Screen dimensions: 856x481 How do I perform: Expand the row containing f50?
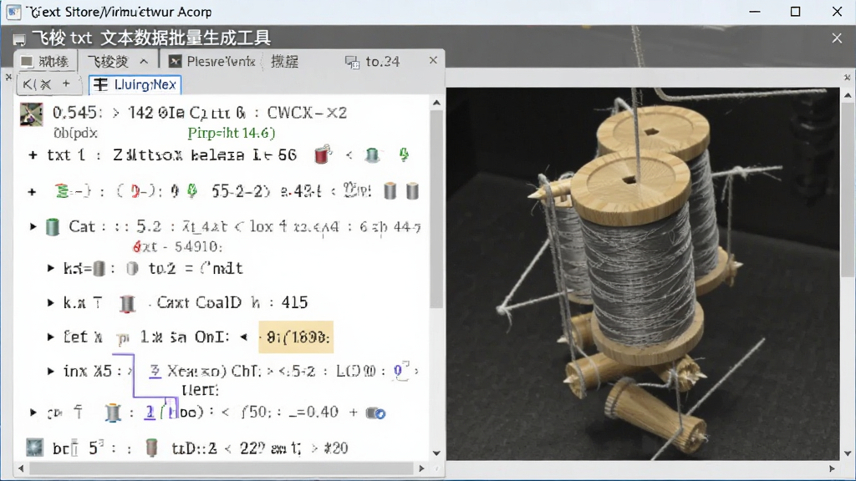33,413
